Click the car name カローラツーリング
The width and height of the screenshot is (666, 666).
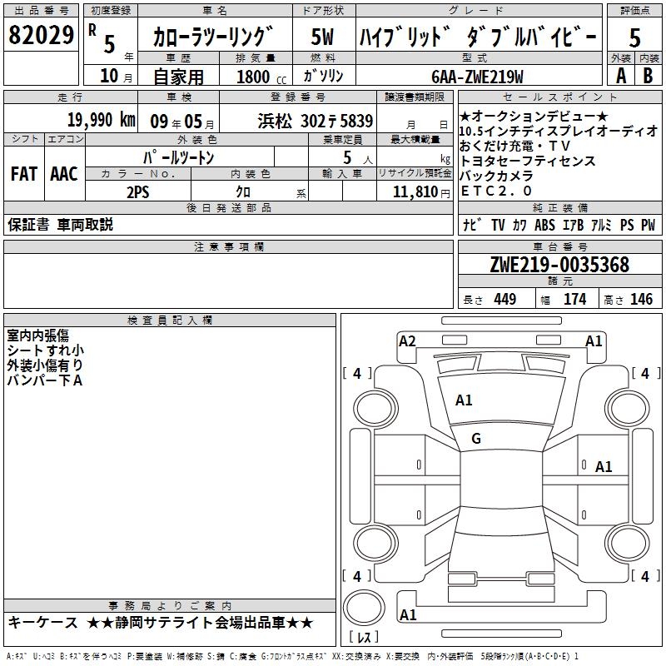[213, 37]
